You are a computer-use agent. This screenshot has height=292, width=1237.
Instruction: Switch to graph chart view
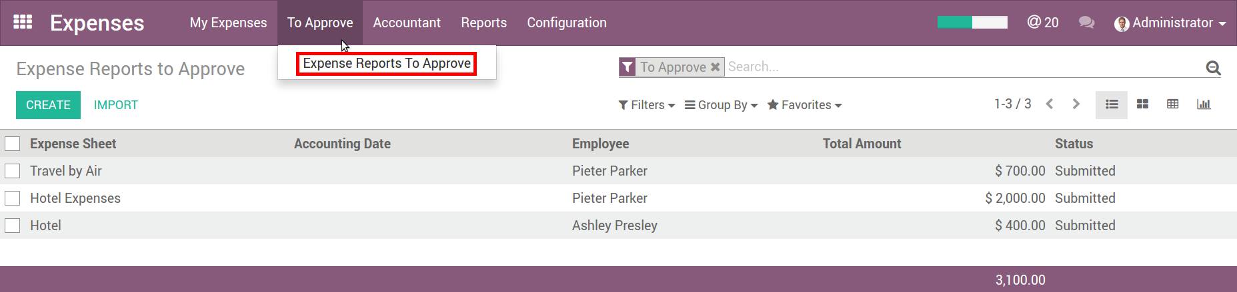point(1204,104)
